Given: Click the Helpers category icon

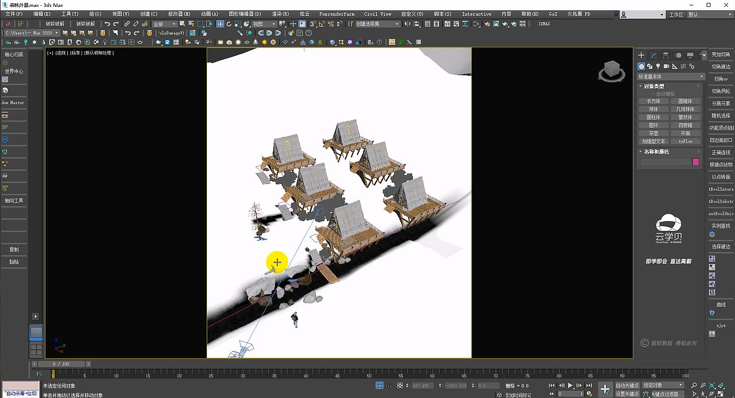Looking at the screenshot, I should 674,66.
